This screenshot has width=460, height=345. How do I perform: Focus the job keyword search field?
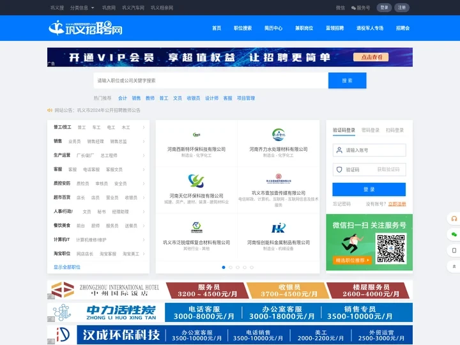point(211,80)
